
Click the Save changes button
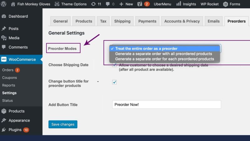pyautogui.click(x=63, y=124)
